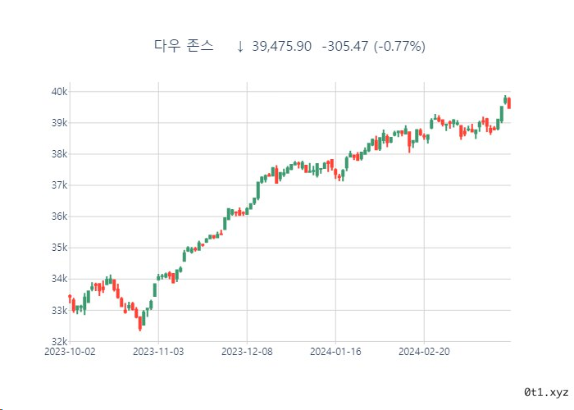
Task: Click the 32k y-axis label
Action: (x=59, y=341)
